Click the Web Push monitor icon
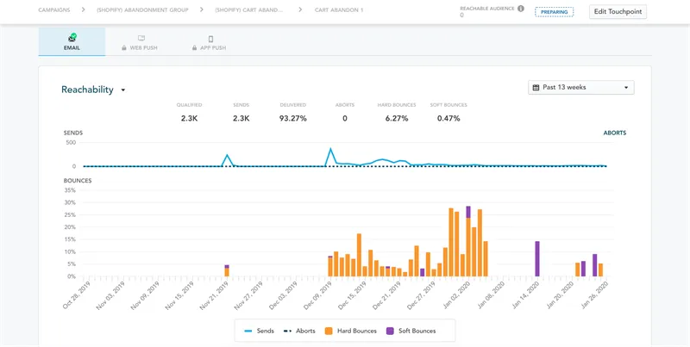Screen dimensions: 690x347 (x=141, y=38)
